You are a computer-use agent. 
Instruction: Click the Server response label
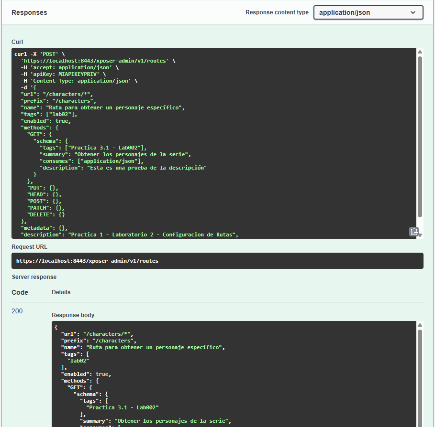pos(34,277)
